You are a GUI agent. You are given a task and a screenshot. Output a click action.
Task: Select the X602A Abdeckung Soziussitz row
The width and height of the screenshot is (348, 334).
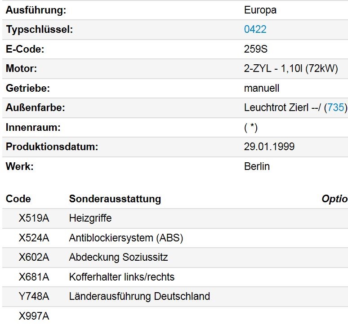(x=175, y=258)
